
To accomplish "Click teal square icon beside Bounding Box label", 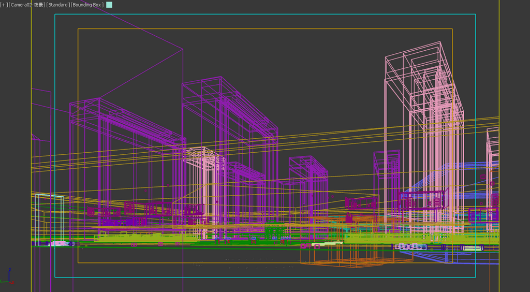I will pyautogui.click(x=109, y=5).
